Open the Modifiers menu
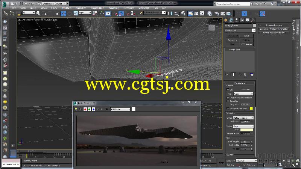This screenshot has width=301, height=169. click(x=67, y=8)
